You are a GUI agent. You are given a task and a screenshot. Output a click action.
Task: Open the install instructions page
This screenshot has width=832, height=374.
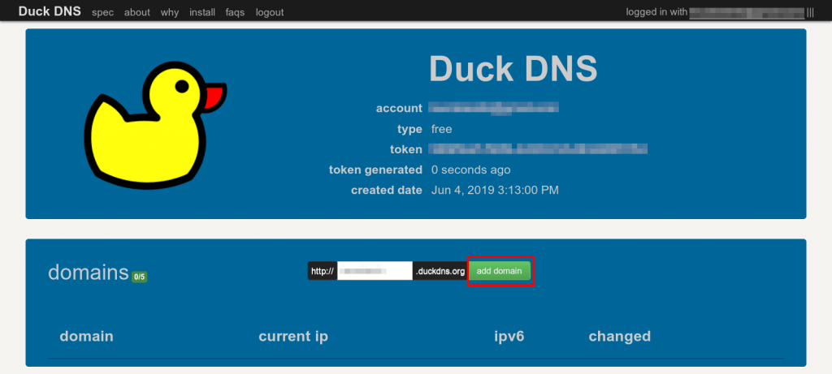[202, 12]
